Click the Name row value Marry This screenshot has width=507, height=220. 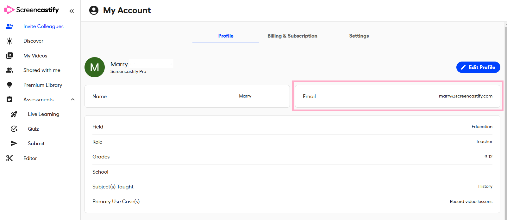[245, 96]
